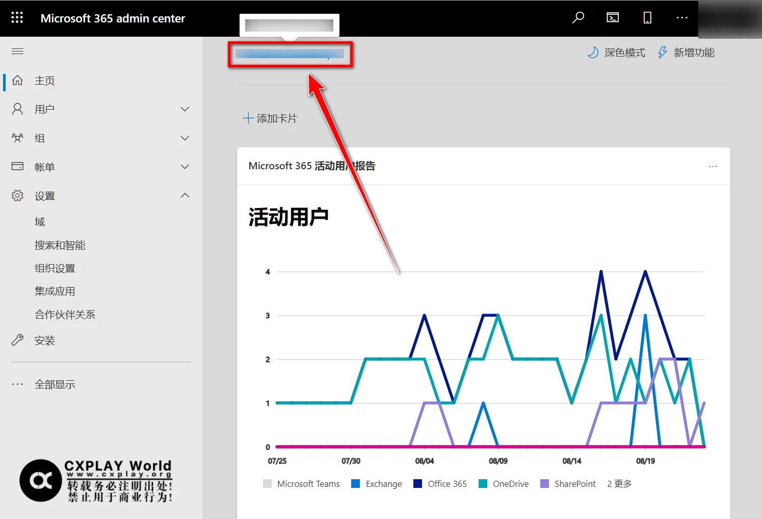The height and width of the screenshot is (519, 762).
Task: Click the 07/25 axis date label
Action: pyautogui.click(x=277, y=461)
